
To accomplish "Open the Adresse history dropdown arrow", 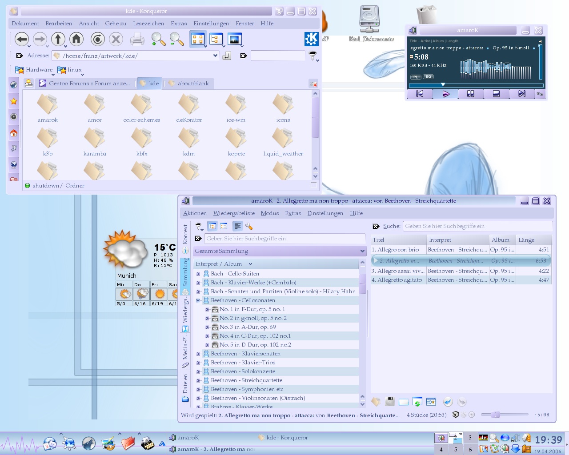I will (216, 56).
